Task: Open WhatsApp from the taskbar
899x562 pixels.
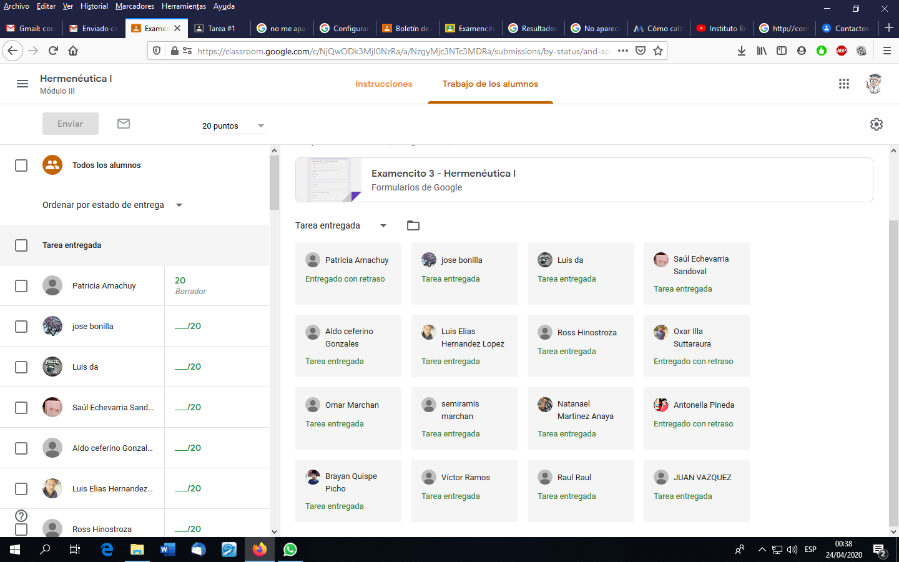Action: coord(290,550)
